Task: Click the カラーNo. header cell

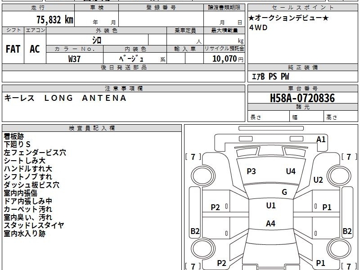Action: pyautogui.click(x=75, y=49)
